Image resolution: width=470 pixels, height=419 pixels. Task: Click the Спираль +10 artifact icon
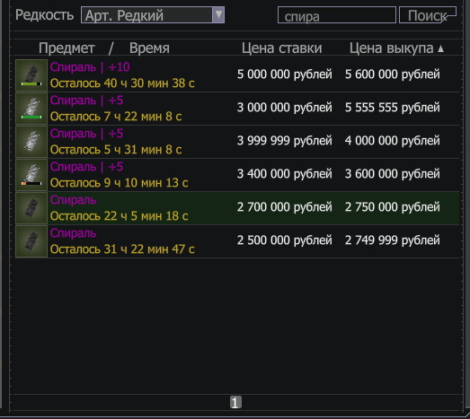click(31, 75)
